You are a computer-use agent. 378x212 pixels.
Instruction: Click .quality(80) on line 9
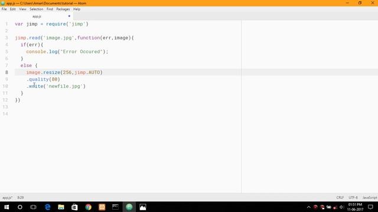click(x=43, y=79)
